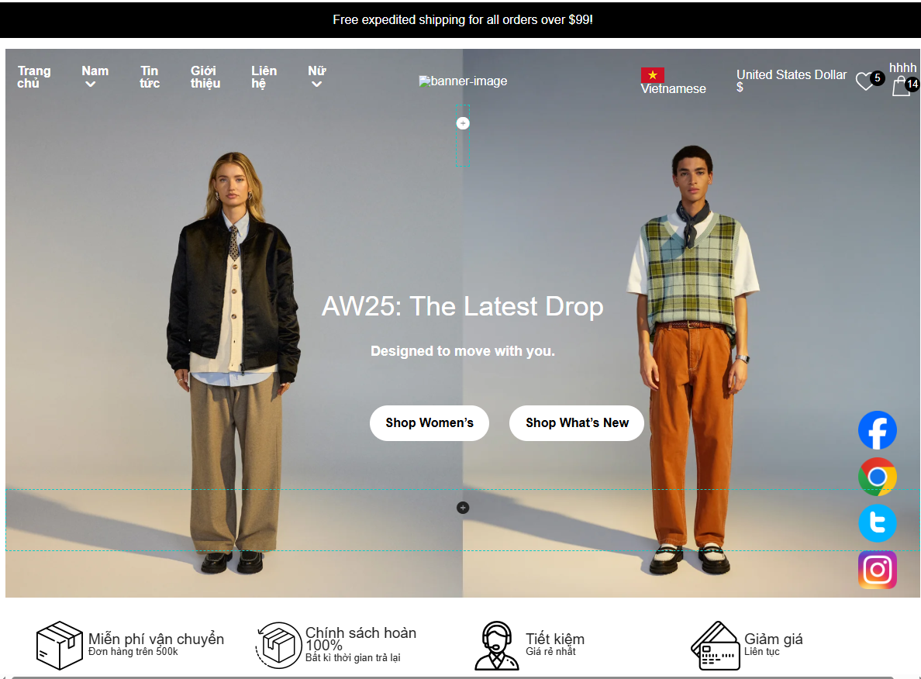Click the dark plus marker near the banner bottom
Screen dimensions: 921x679
[463, 508]
